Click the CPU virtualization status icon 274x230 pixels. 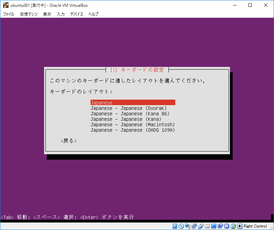tap(227, 226)
